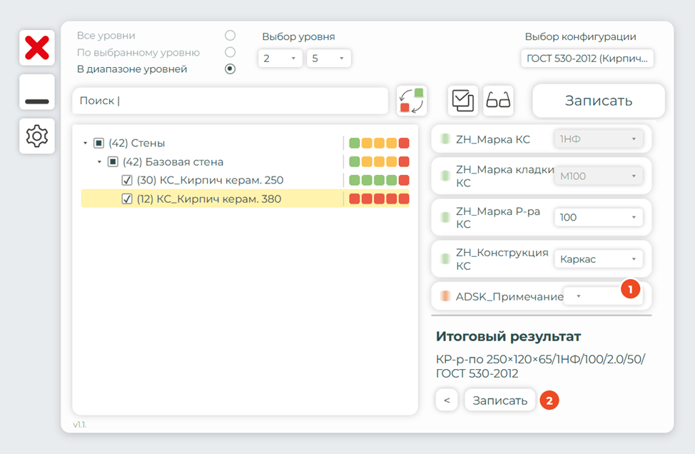Open the 'ГОСТ 530-2012' configuration dropdown
695x454 pixels.
[x=587, y=59]
